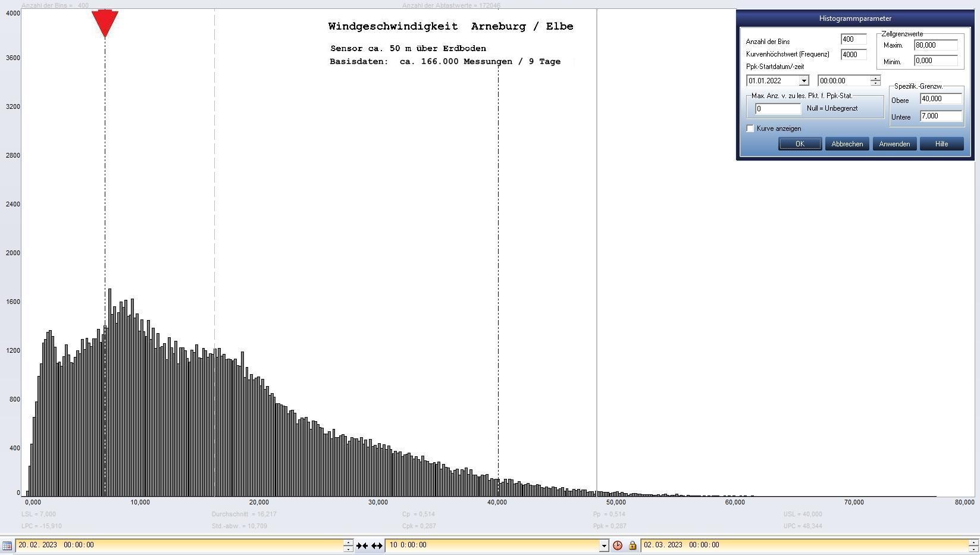Click the 'USL = 40,000' text

tap(803, 515)
